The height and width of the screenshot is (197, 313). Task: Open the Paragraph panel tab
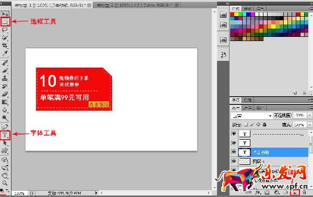click(248, 100)
